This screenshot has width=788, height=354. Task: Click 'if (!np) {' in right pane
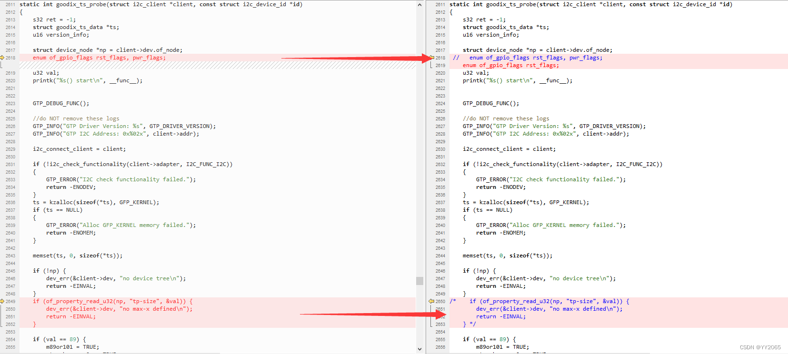click(479, 271)
